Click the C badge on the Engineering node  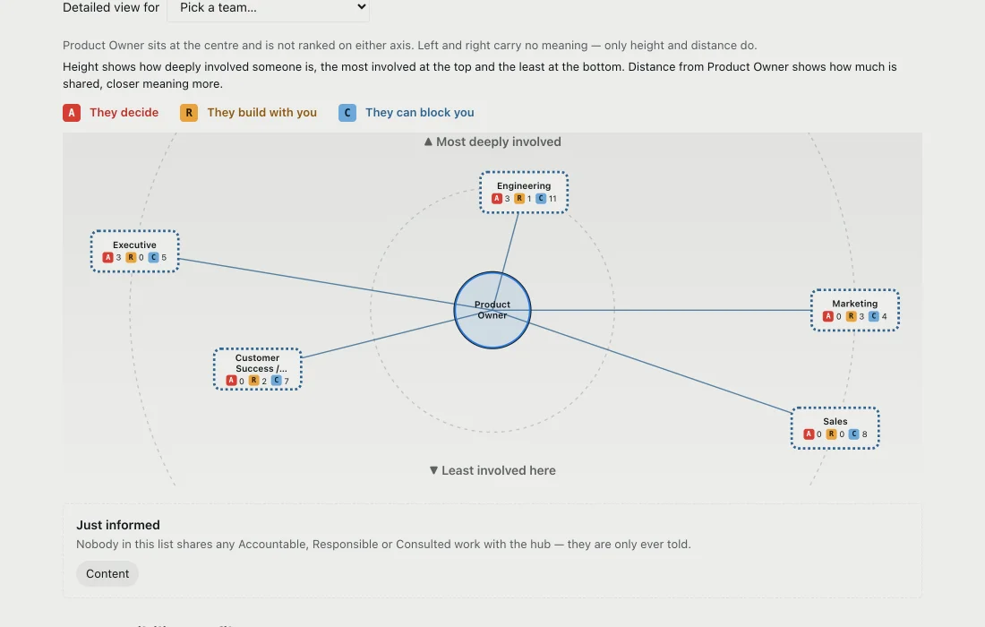[x=541, y=199]
